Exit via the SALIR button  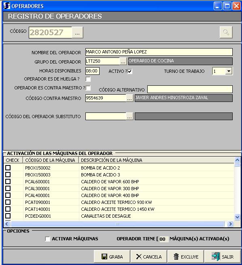(x=223, y=257)
